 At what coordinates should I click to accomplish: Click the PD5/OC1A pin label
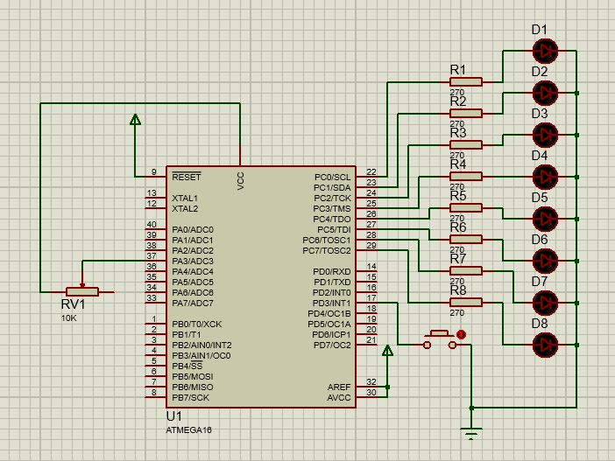pos(329,325)
